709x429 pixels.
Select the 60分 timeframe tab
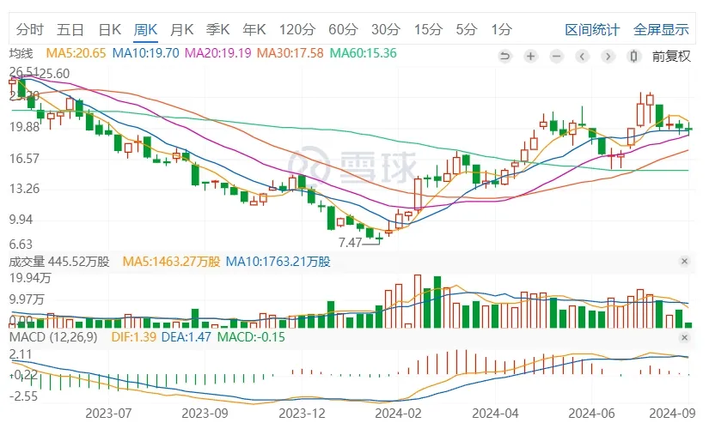click(343, 29)
